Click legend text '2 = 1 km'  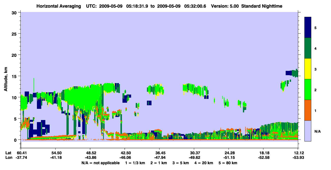159,163
